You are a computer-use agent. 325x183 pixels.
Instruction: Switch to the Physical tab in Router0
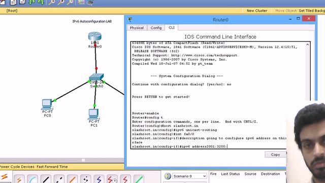tap(137, 27)
